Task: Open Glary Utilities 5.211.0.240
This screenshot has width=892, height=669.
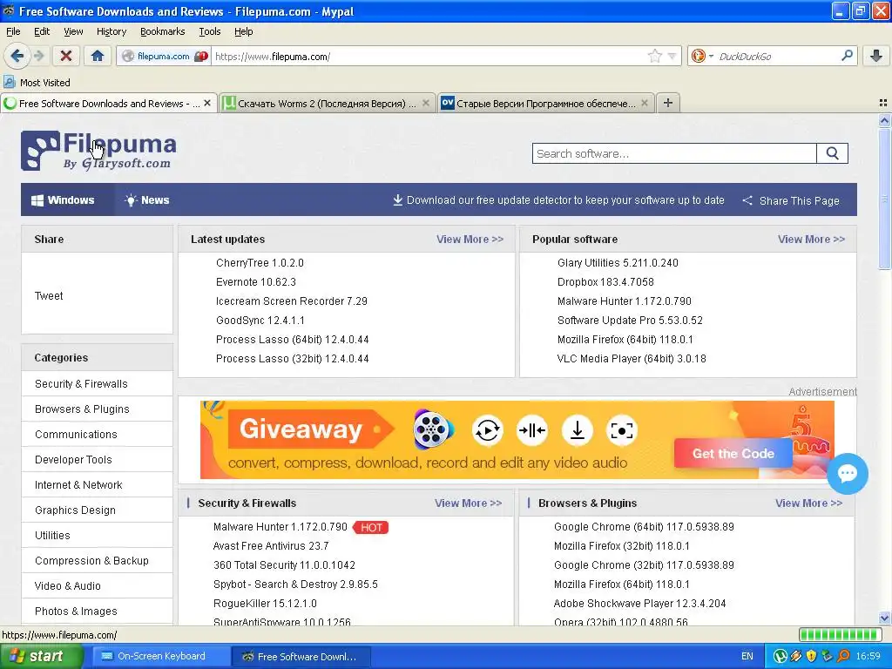Action: tap(618, 263)
